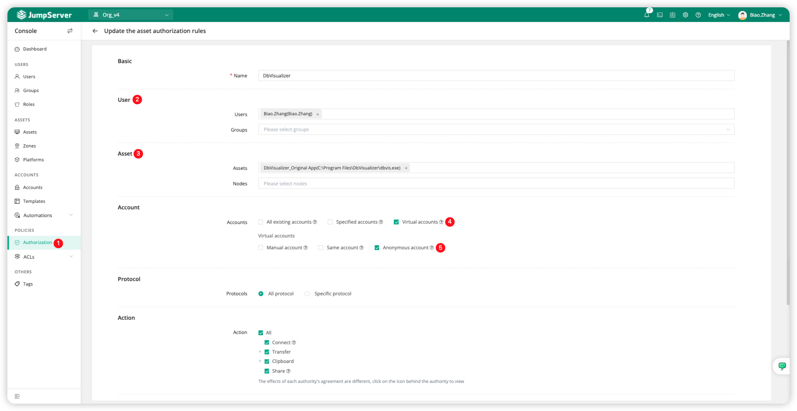Uncheck Virtual accounts checkbox
Image resolution: width=797 pixels, height=411 pixels.
click(396, 222)
